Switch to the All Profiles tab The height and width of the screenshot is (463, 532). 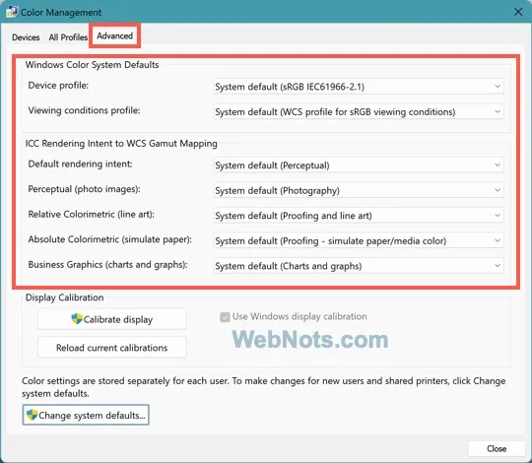coord(68,37)
